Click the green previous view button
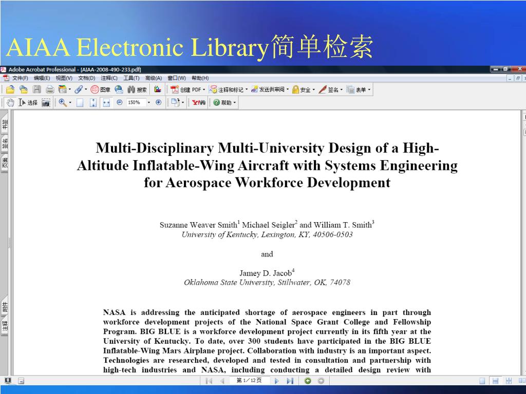This screenshot has width=526, height=394. click(308, 381)
